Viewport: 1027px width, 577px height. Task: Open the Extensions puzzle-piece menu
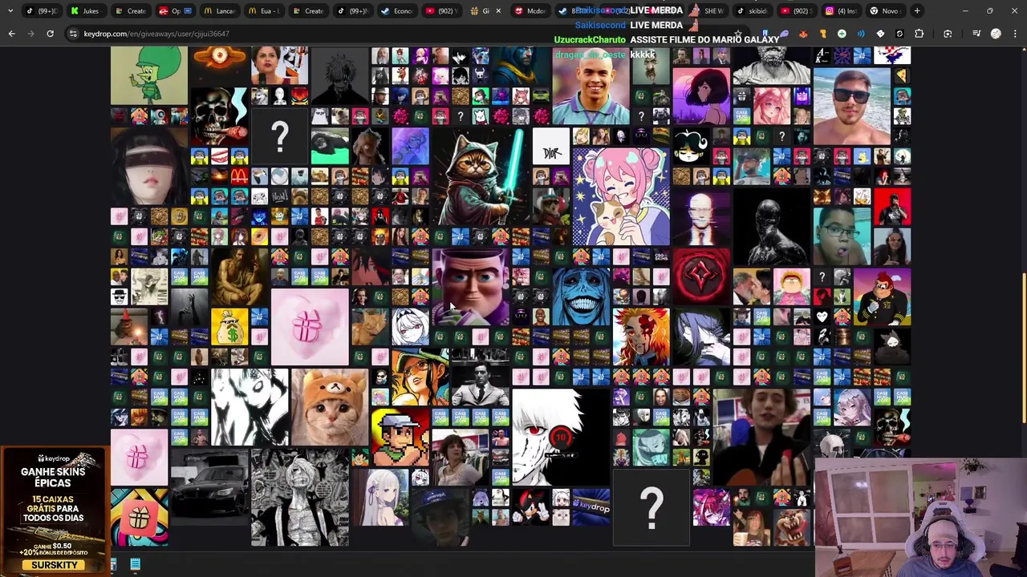[x=919, y=34]
